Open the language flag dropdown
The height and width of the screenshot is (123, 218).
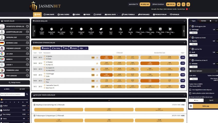[188, 9]
